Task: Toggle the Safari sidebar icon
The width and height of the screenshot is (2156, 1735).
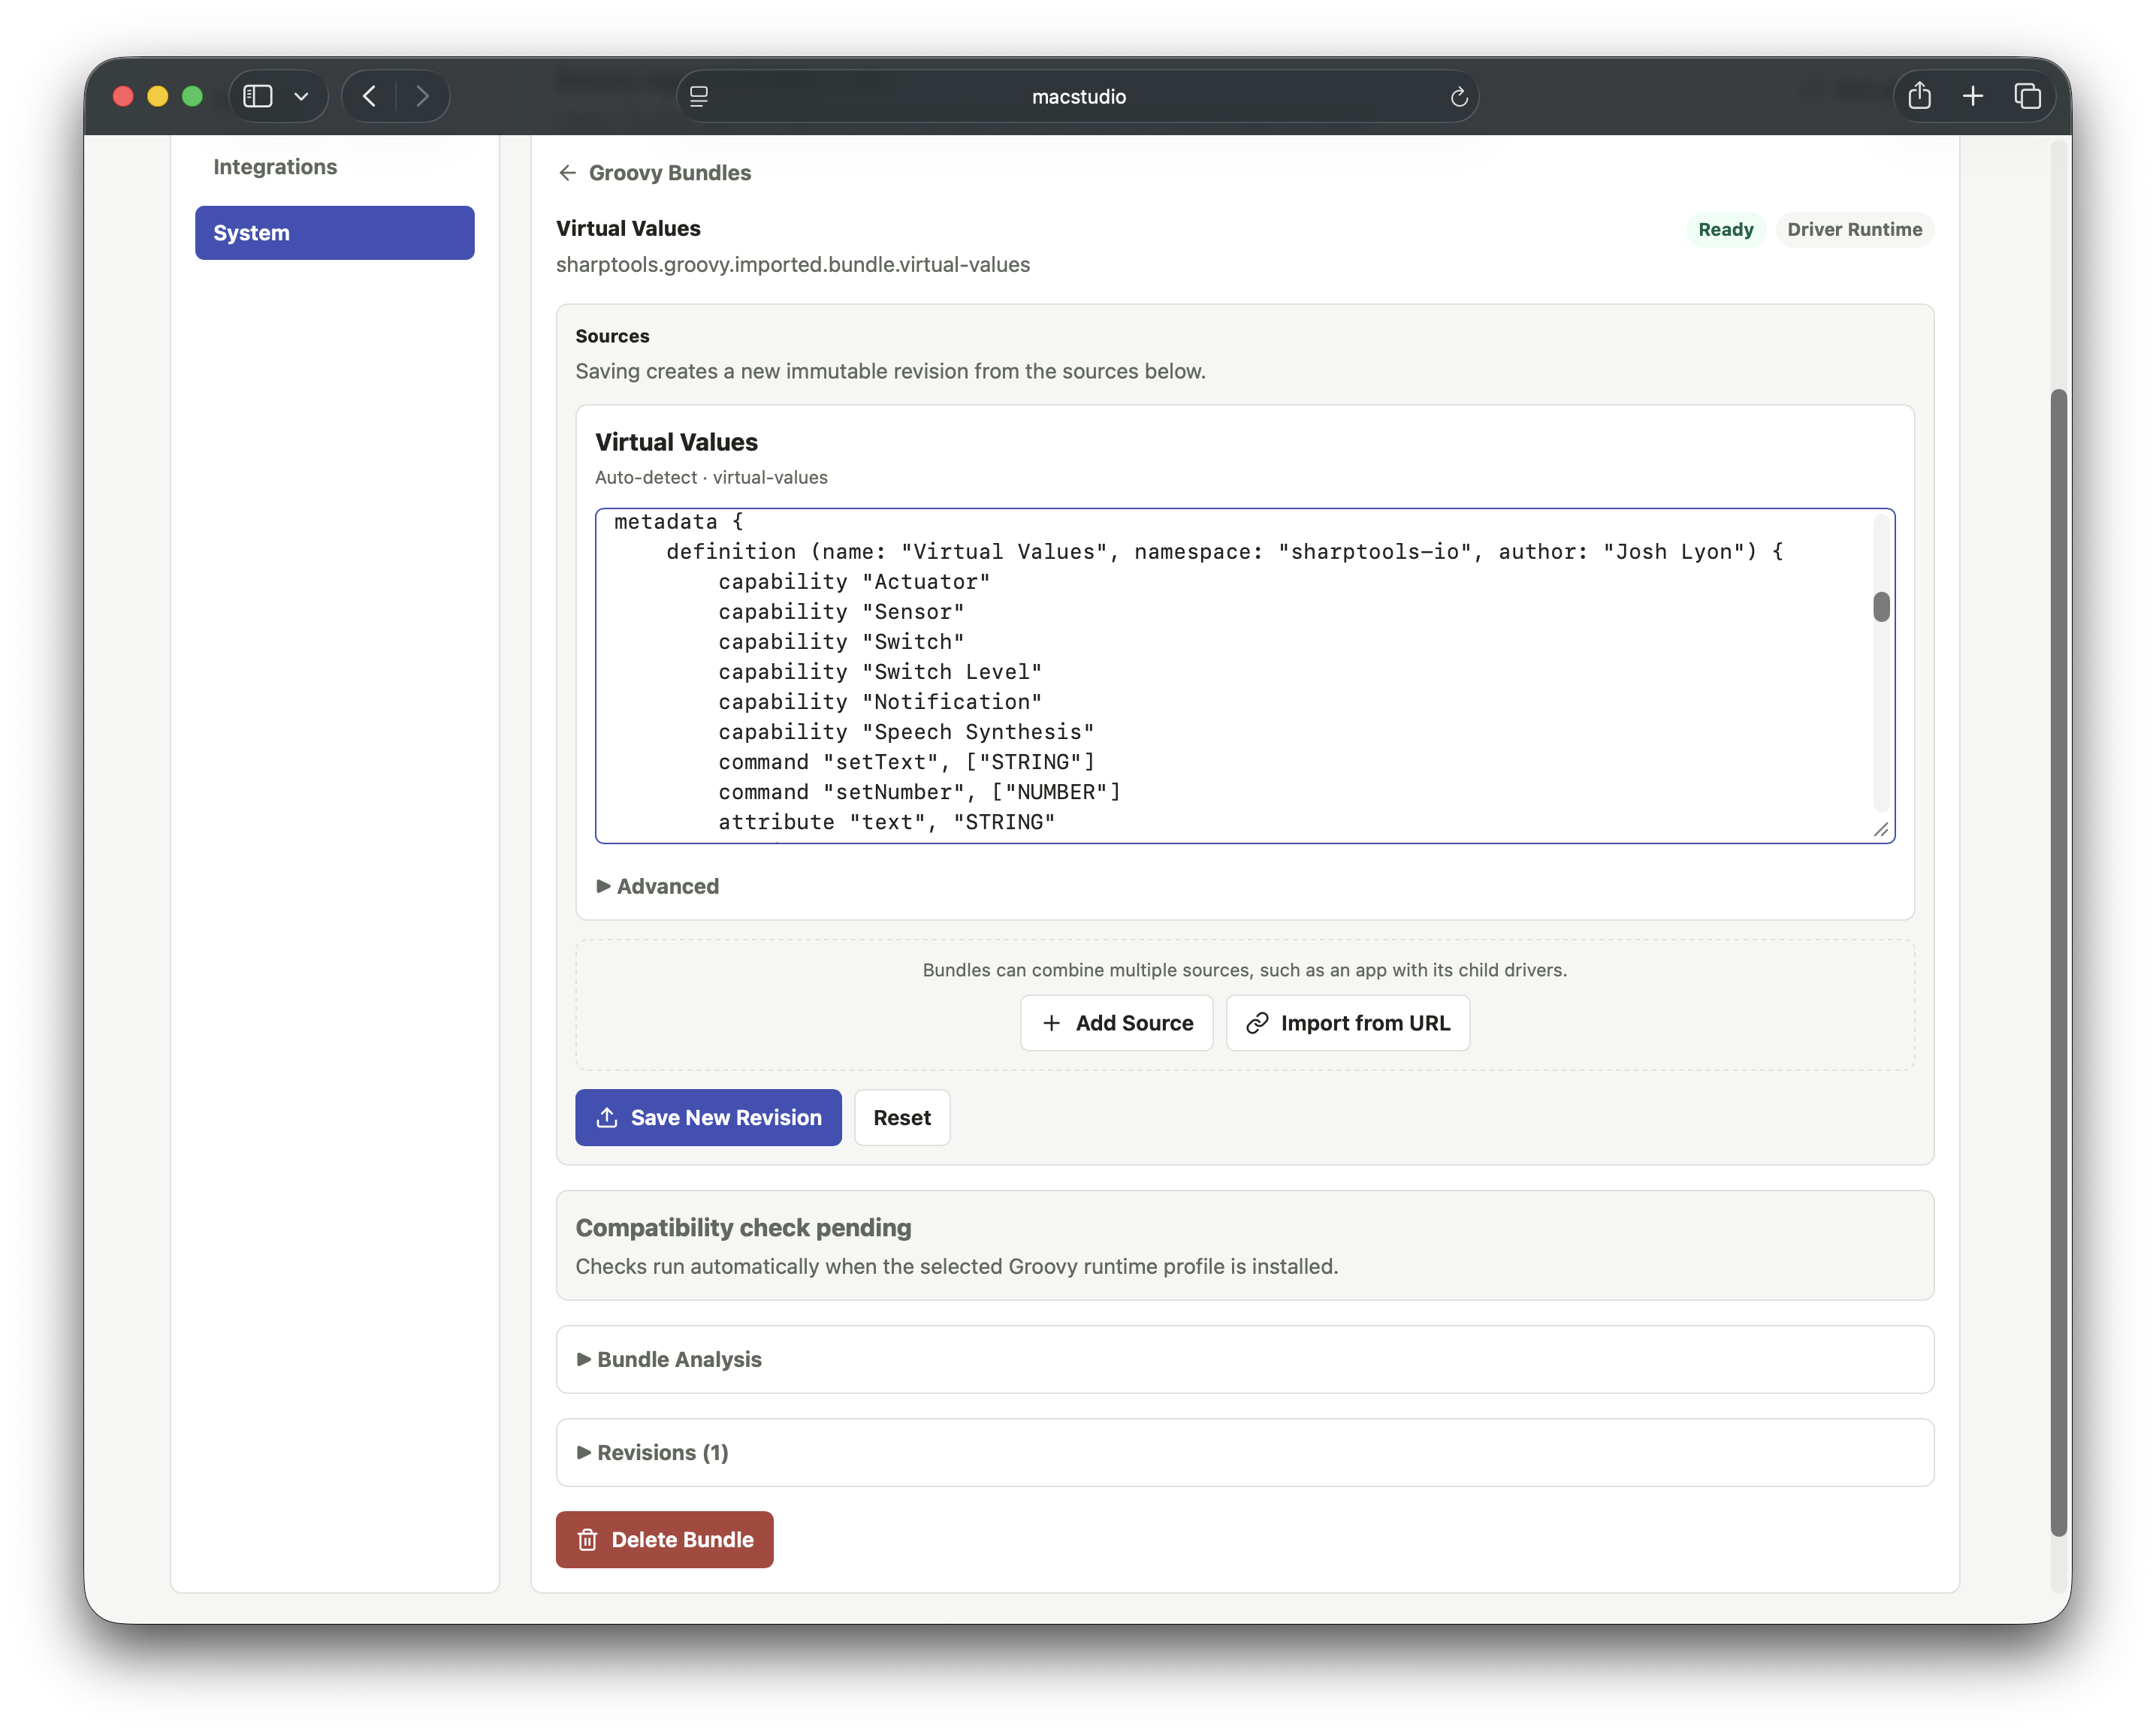Action: [x=258, y=96]
